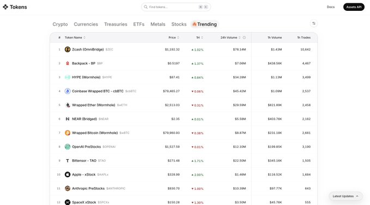Click the $HYPE ticker label
This screenshot has height=205, width=370.
(107, 77)
